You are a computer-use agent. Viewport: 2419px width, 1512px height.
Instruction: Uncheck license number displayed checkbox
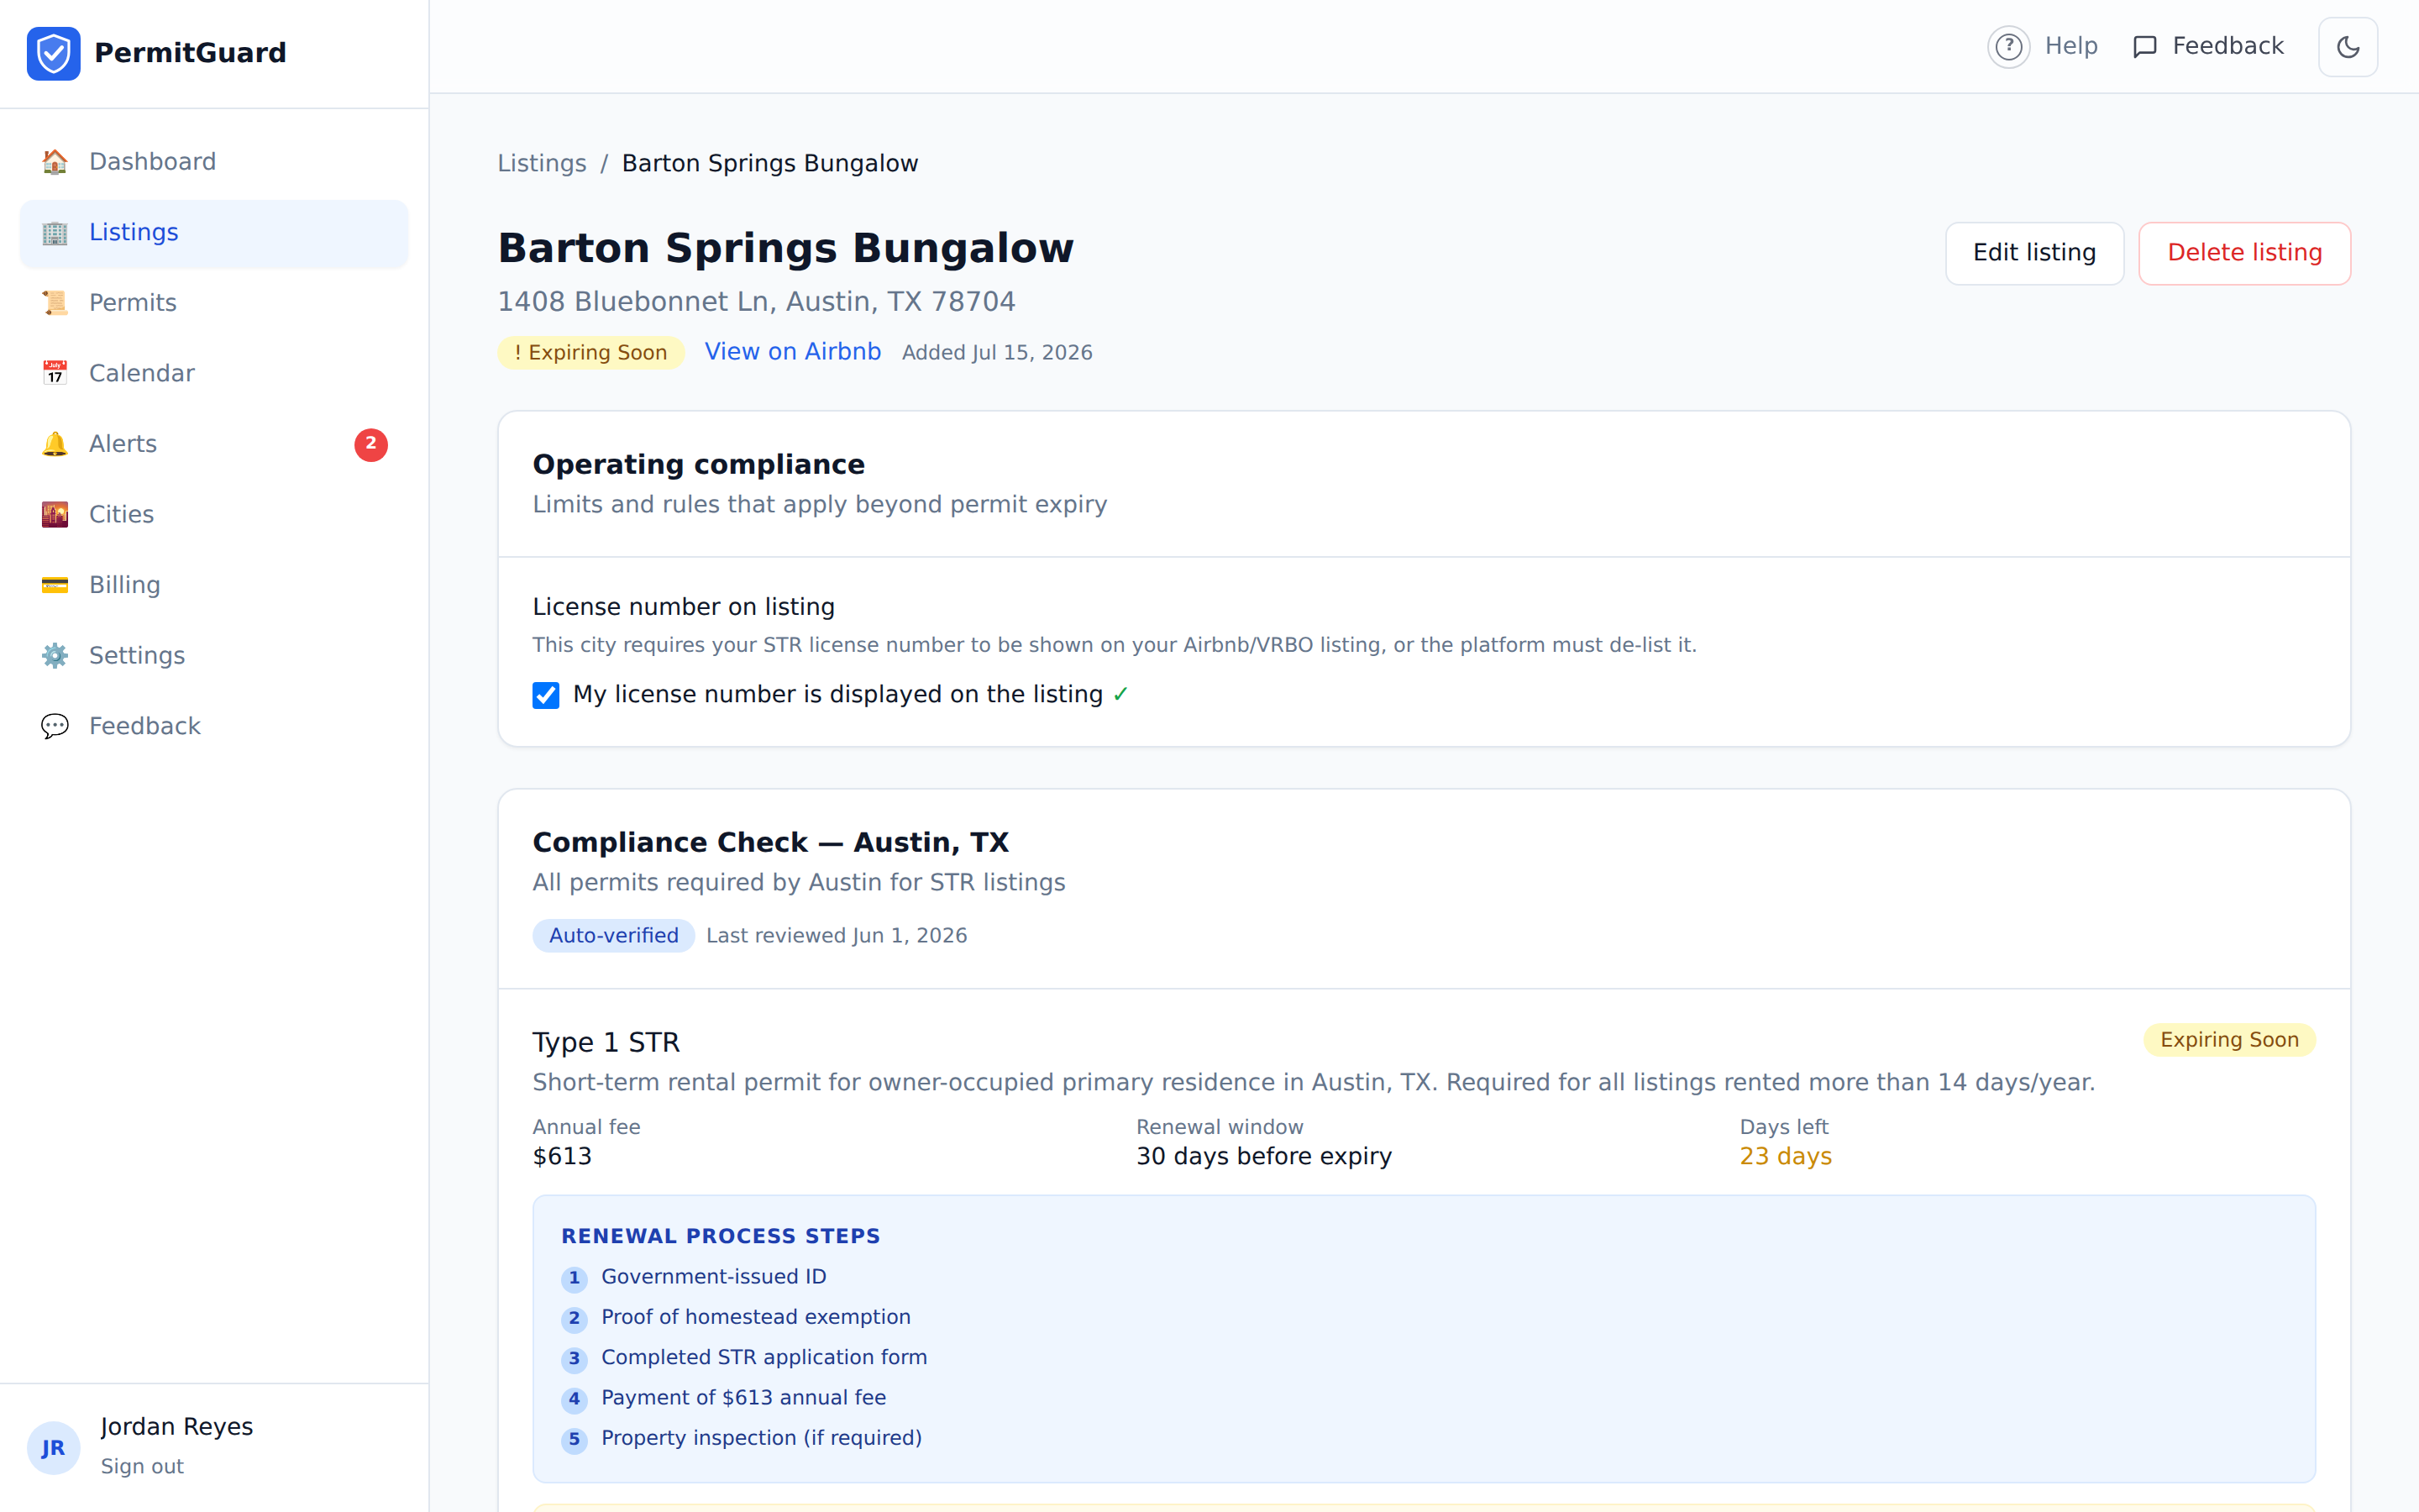click(x=546, y=695)
